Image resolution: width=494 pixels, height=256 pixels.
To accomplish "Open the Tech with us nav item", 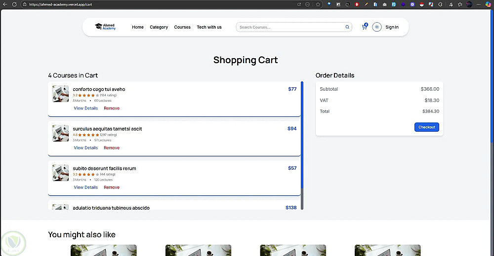I will point(209,27).
